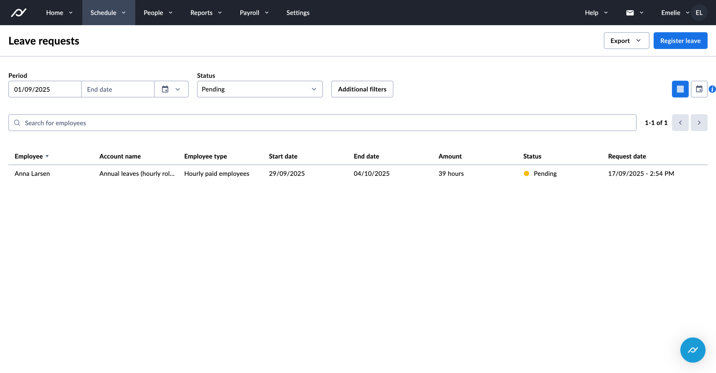Expand the Status dropdown showing Pending
Screen dimensions: 716x373
tap(260, 89)
